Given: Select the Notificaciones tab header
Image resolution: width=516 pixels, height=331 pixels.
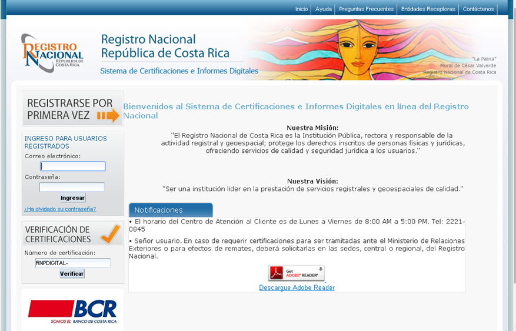Looking at the screenshot, I should point(171,210).
